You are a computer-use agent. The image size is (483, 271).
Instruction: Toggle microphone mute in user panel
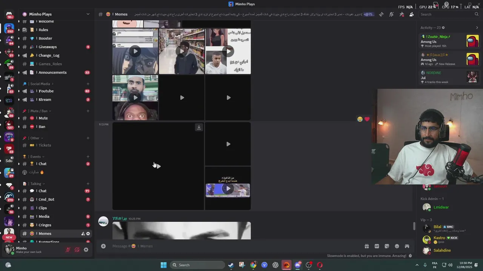click(68, 250)
